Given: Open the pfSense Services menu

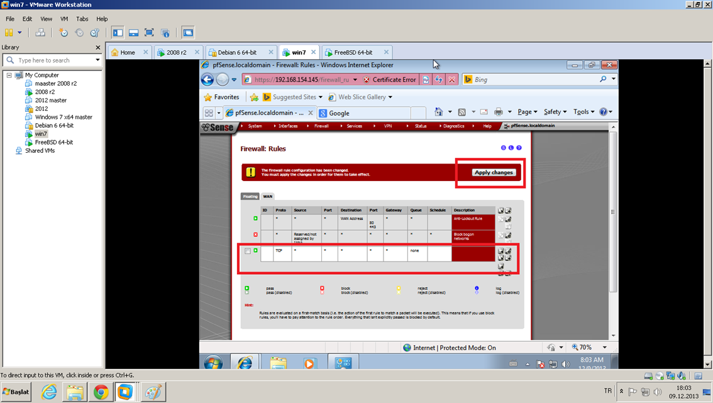Looking at the screenshot, I should click(354, 126).
